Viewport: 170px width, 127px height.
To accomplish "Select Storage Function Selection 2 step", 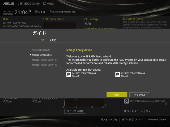I will click(x=45, y=65).
